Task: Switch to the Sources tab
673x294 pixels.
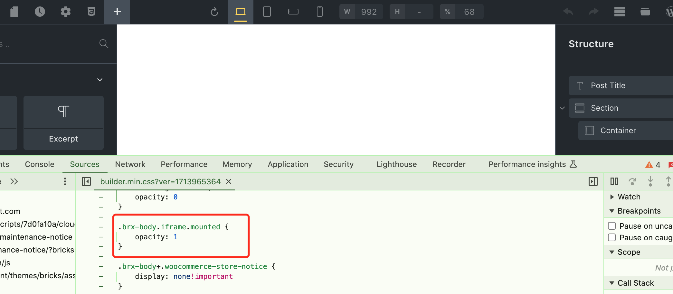Action: click(85, 164)
